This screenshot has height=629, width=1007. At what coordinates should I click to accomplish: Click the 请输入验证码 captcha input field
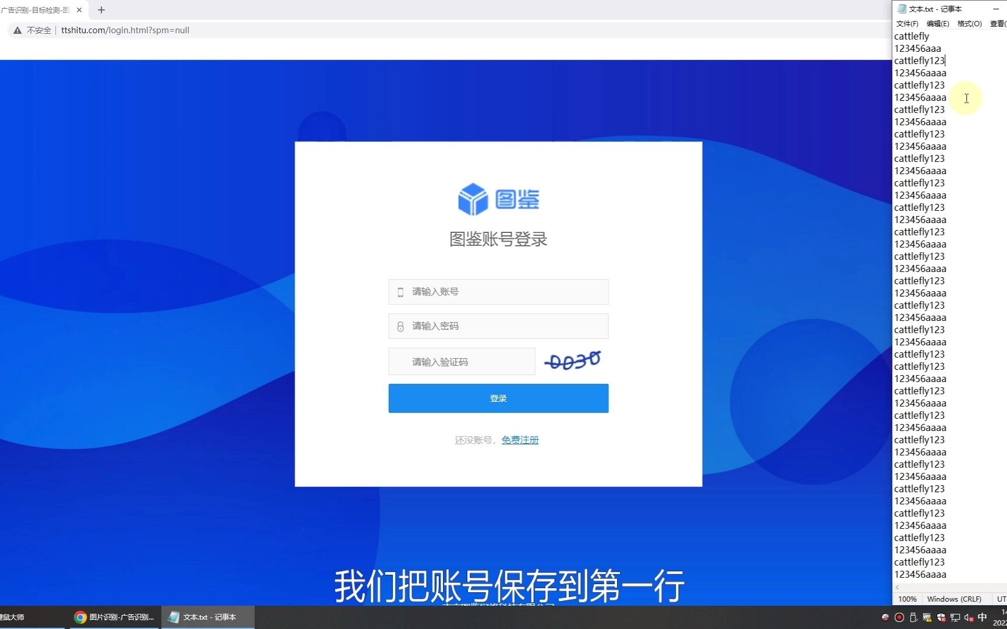pyautogui.click(x=462, y=362)
